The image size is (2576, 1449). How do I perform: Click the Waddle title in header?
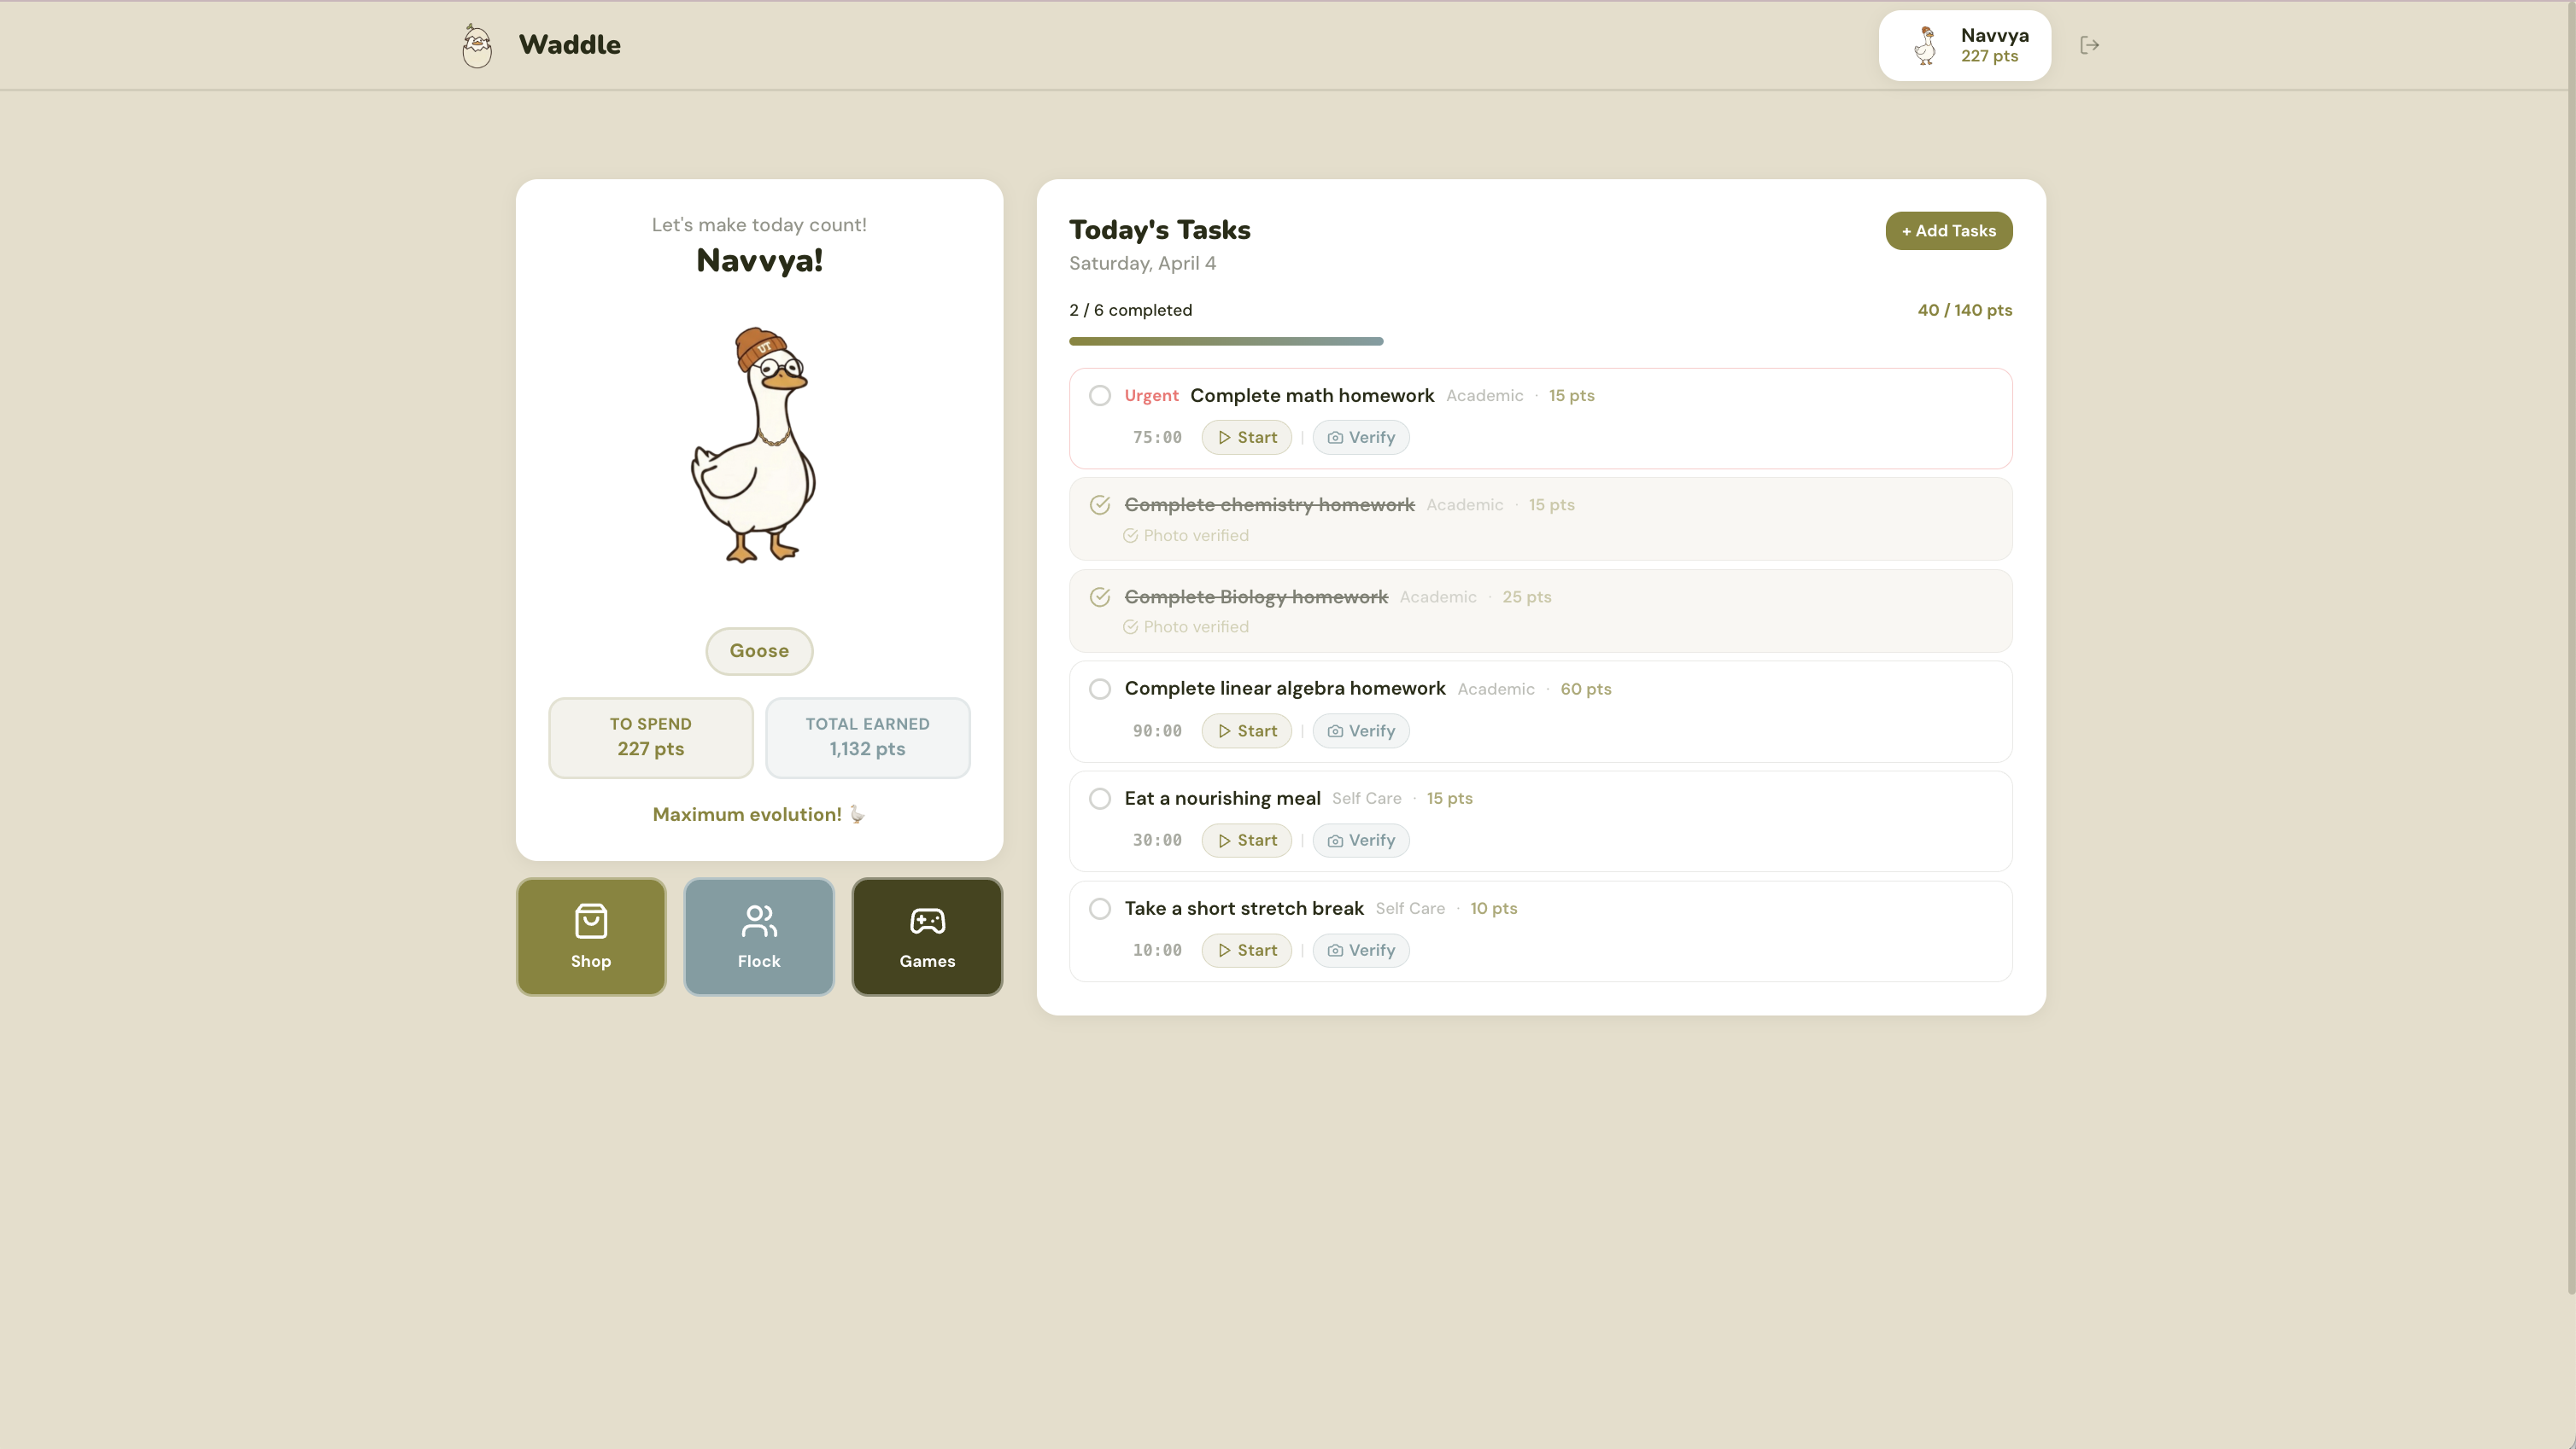[569, 45]
